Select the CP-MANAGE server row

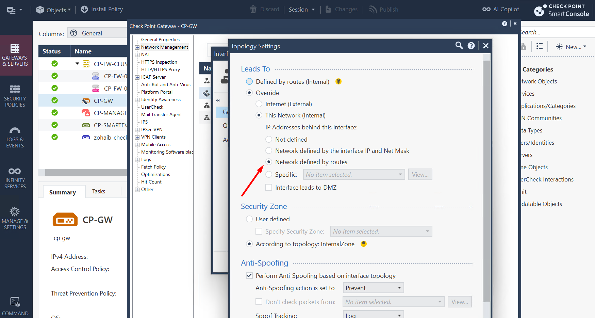pyautogui.click(x=83, y=113)
